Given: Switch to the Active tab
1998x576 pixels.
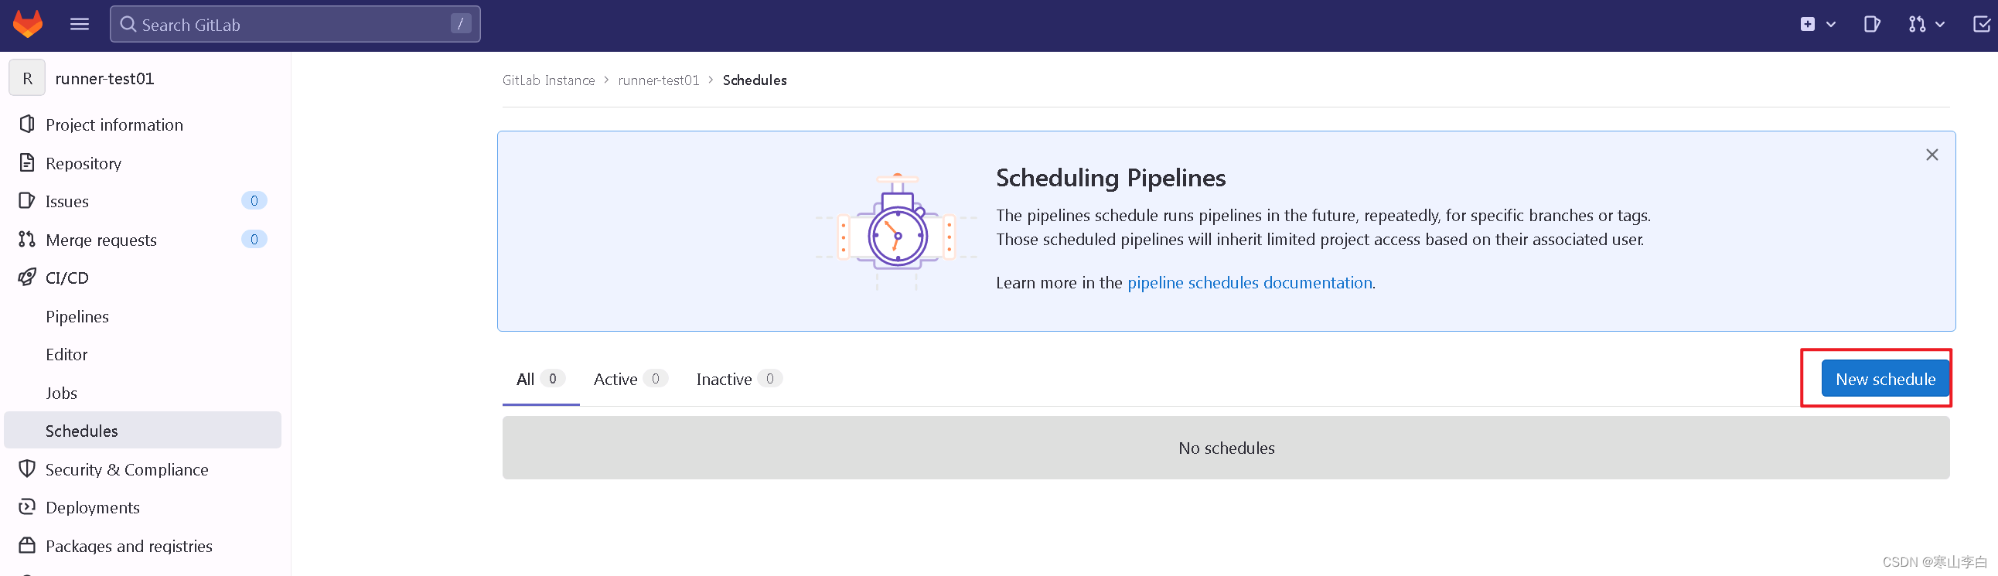Looking at the screenshot, I should [x=615, y=379].
